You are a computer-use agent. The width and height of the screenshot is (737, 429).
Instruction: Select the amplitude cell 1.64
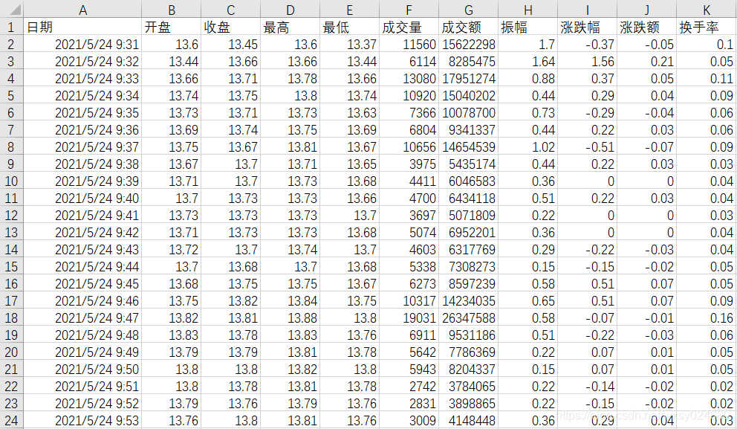point(527,62)
